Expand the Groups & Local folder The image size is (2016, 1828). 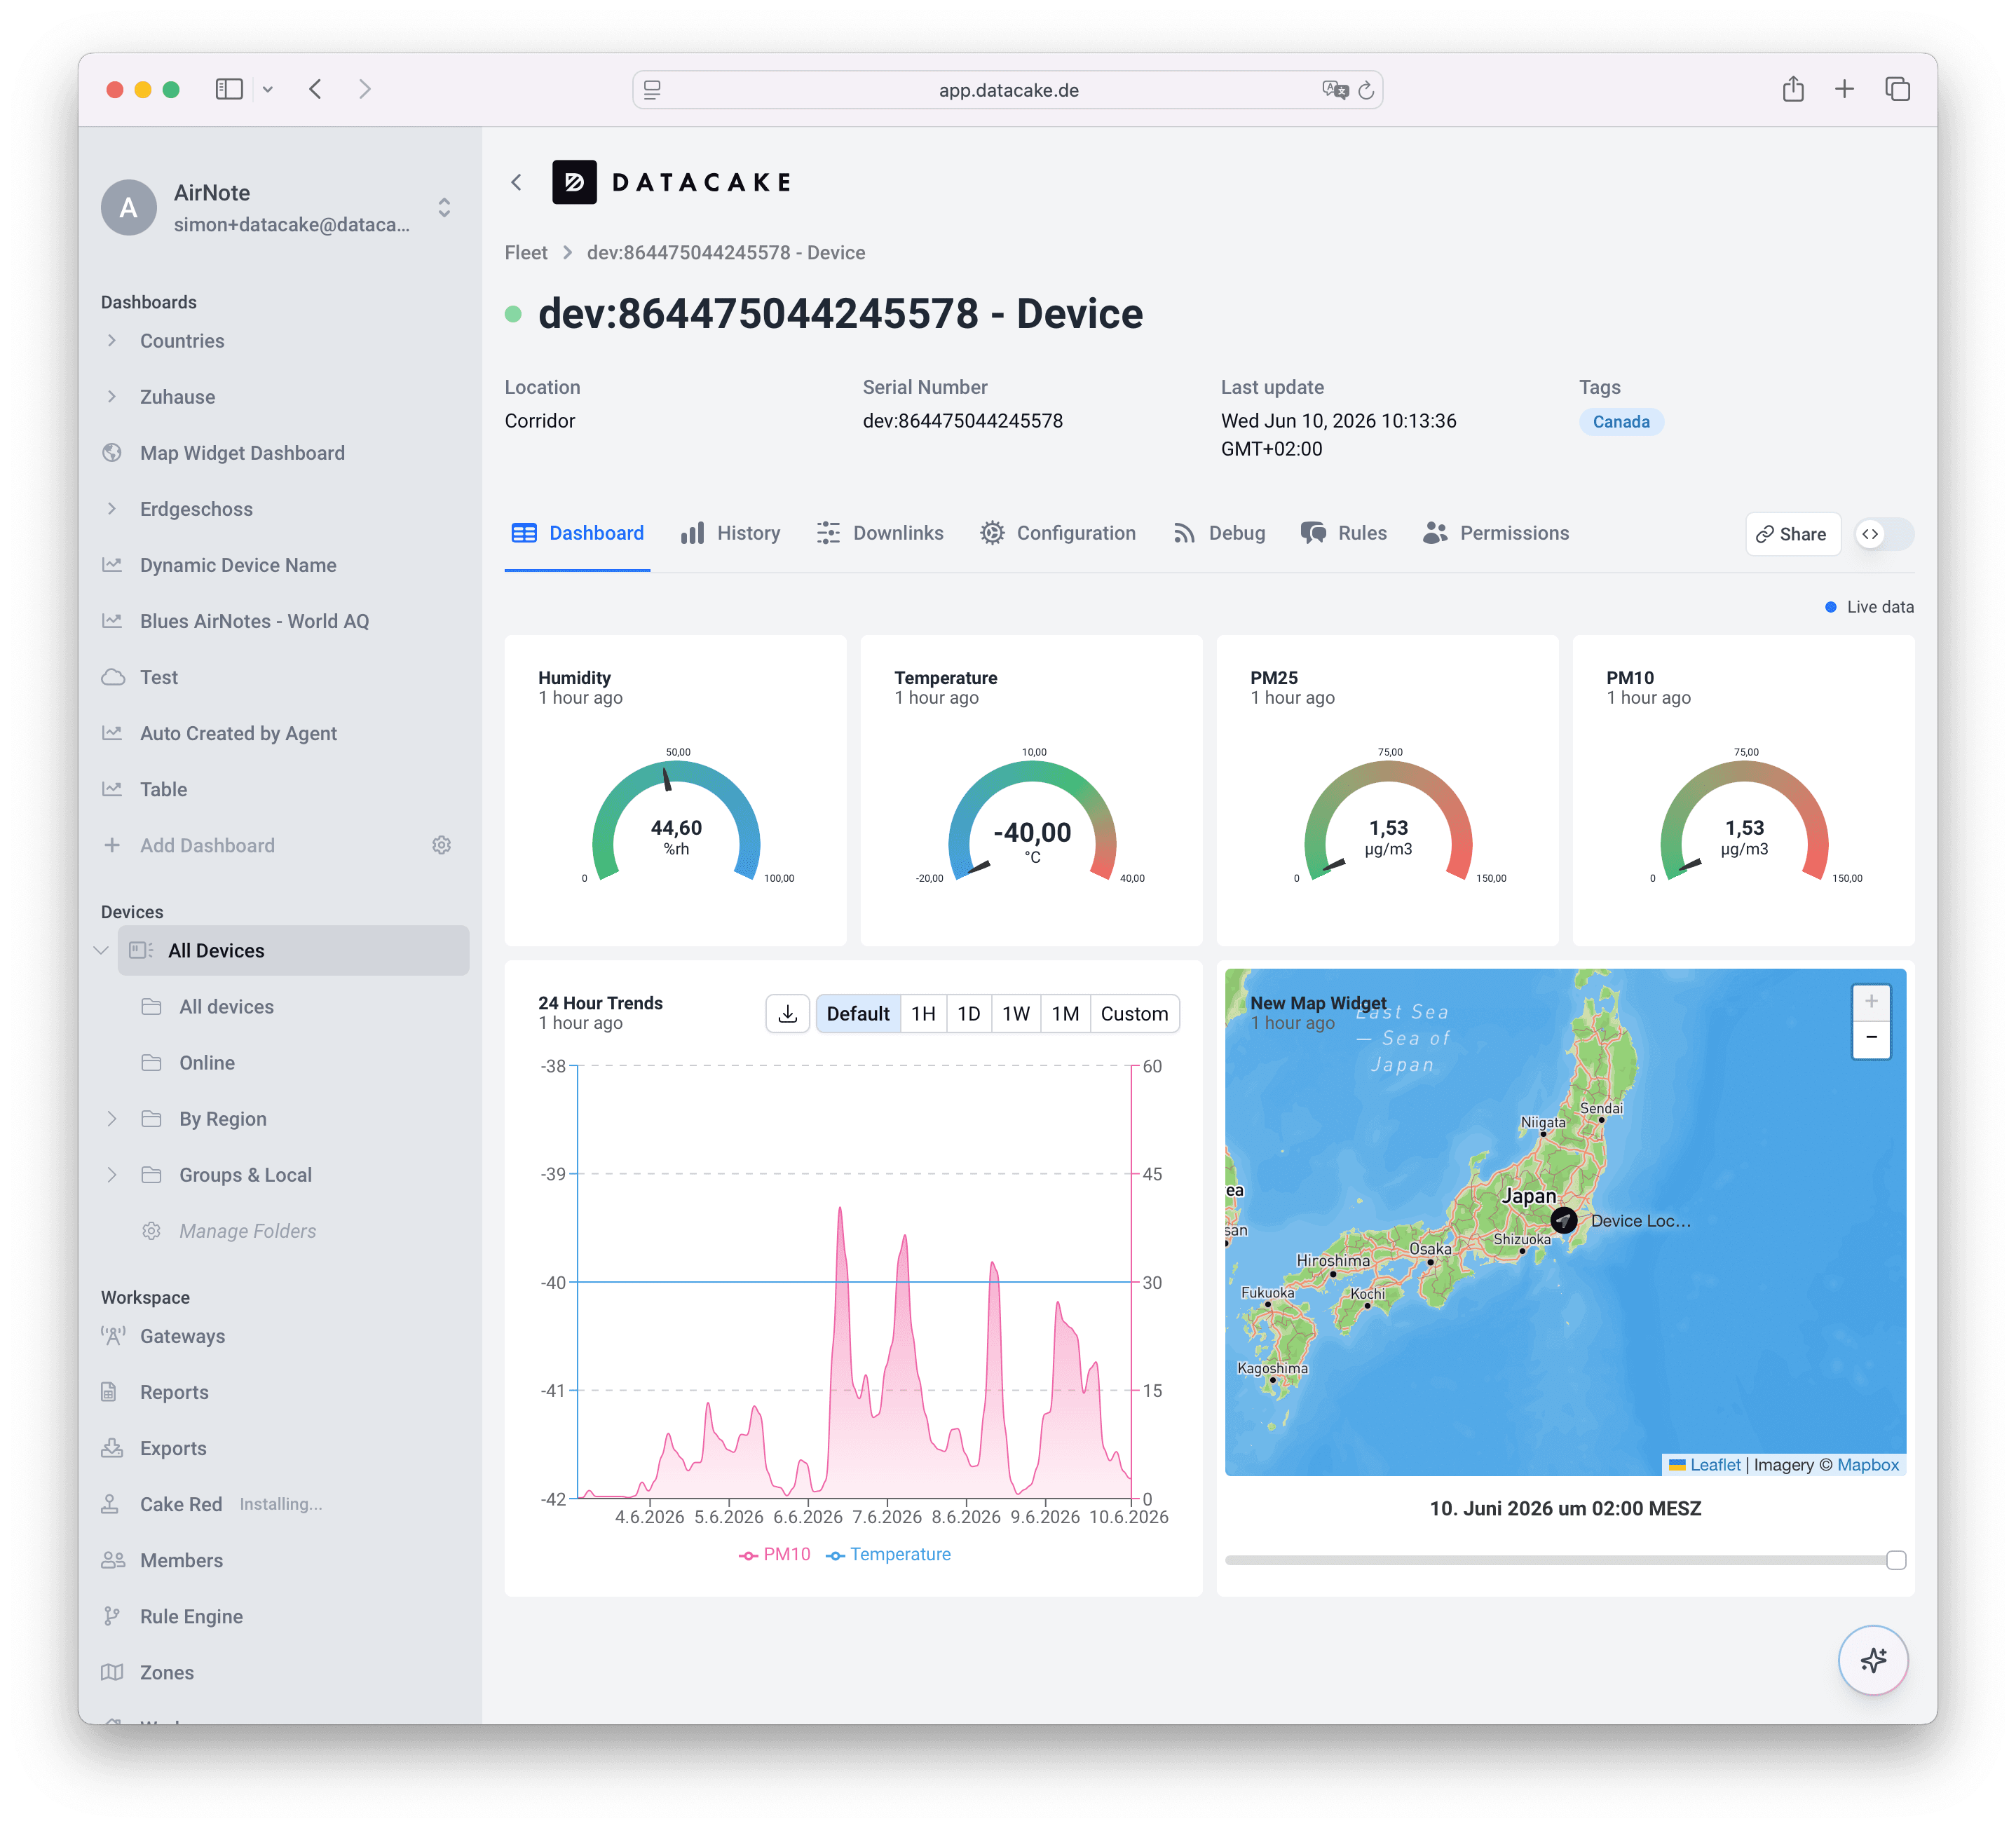[112, 1175]
